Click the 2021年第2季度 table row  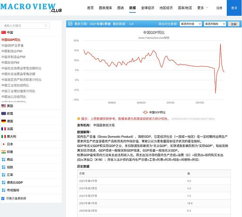tap(154, 196)
